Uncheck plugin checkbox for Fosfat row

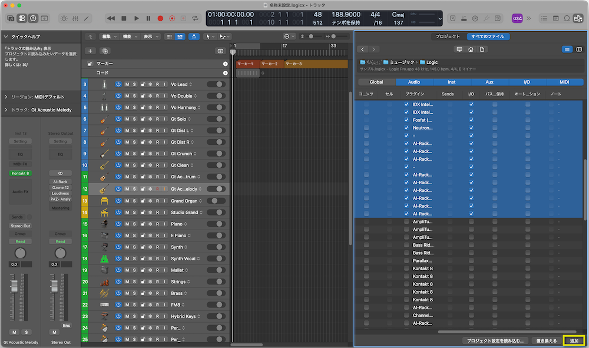pos(406,120)
